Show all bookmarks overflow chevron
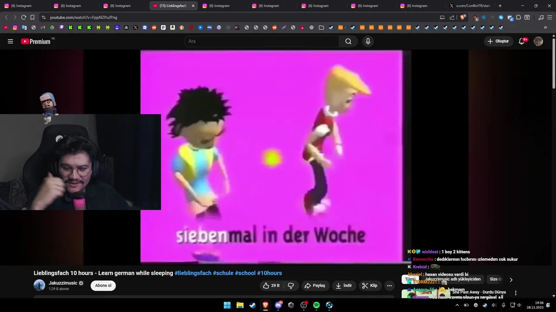Image resolution: width=556 pixels, height=312 pixels. (546, 27)
